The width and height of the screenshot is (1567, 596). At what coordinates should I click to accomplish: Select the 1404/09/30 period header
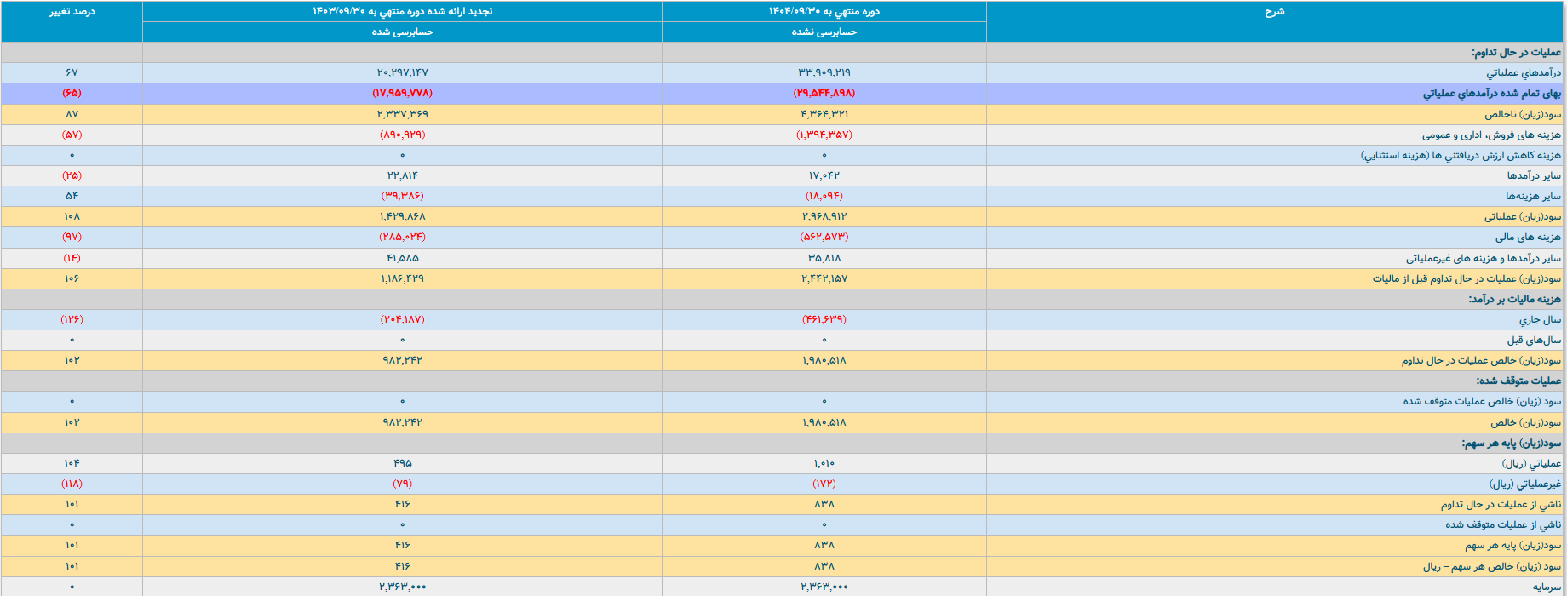coord(824,11)
